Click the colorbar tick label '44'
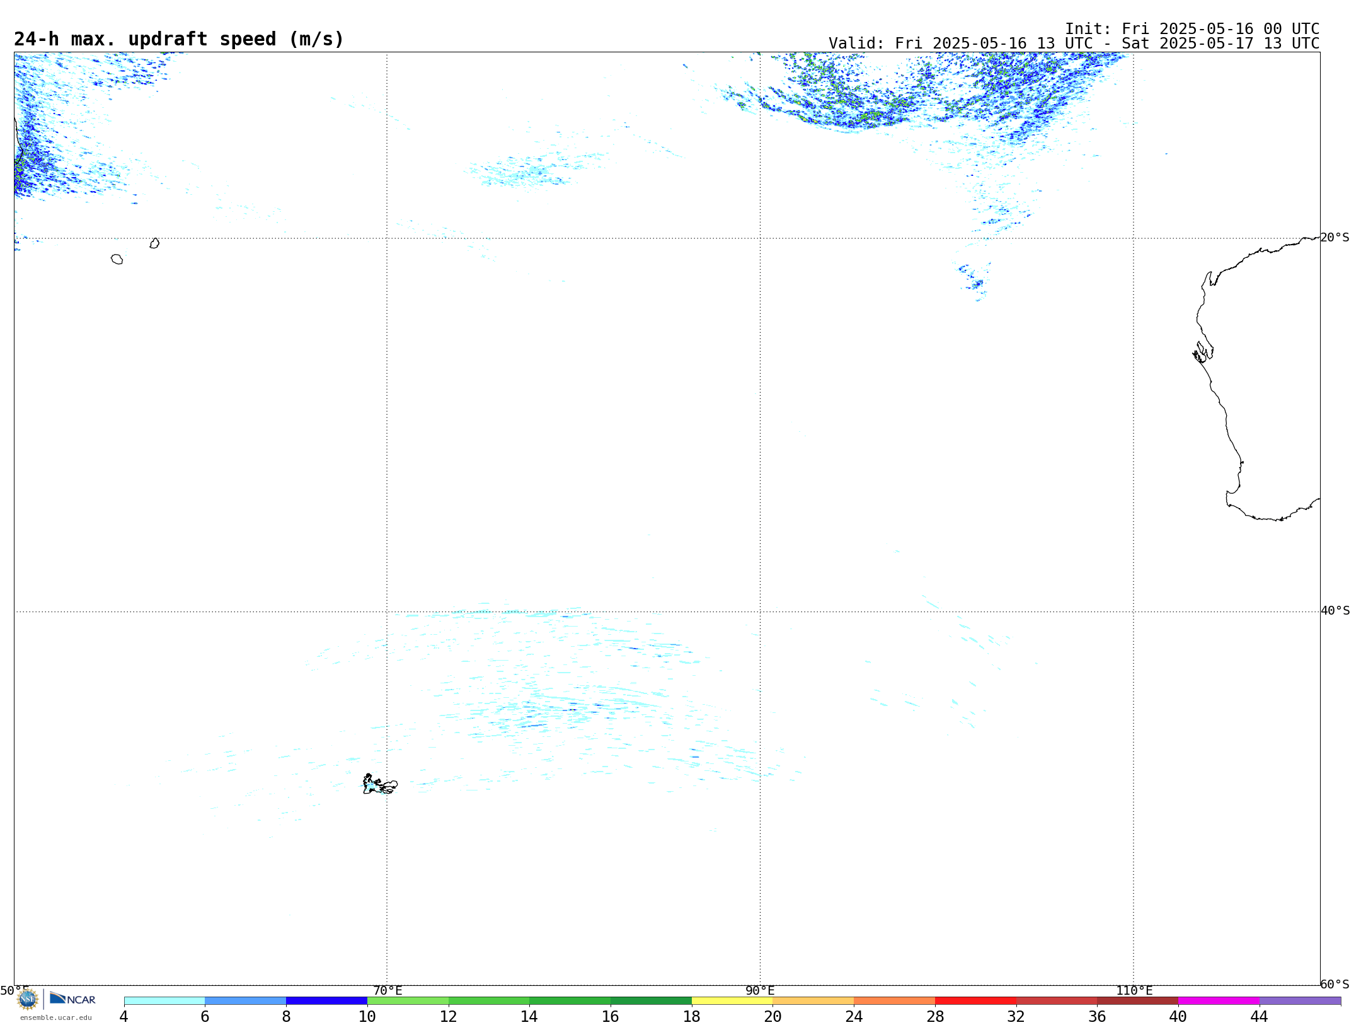The height and width of the screenshot is (1025, 1361). [x=1259, y=1017]
